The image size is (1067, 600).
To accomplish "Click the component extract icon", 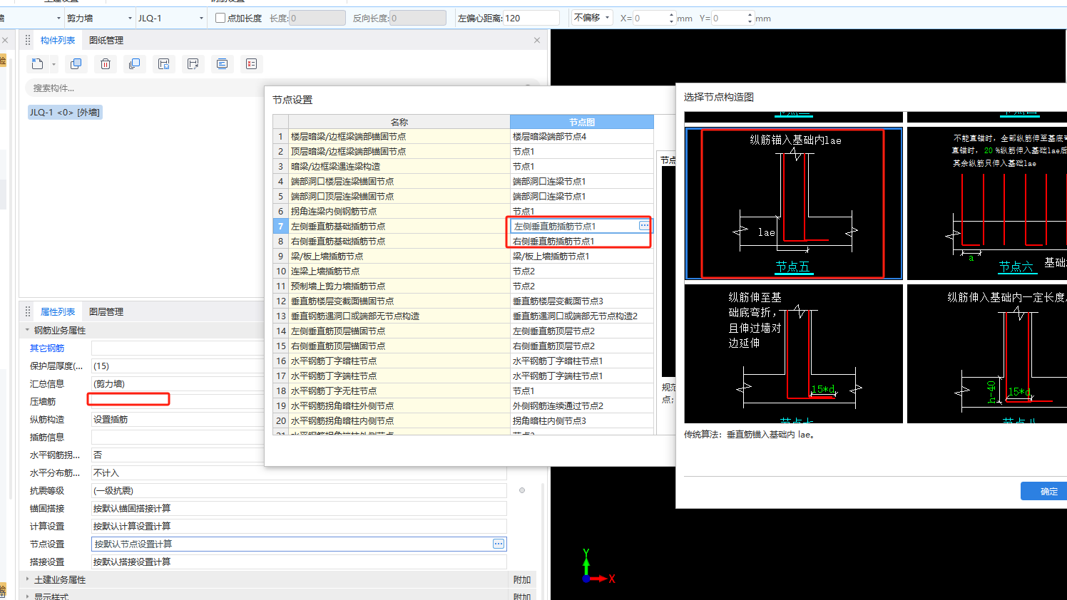I will coord(193,64).
